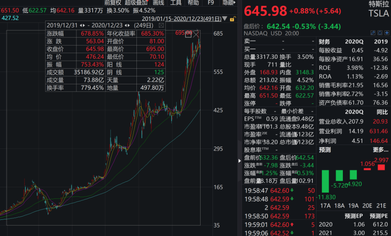Click 净利润 growth 146.64
This screenshot has width=391, height=236.
(378, 141)
